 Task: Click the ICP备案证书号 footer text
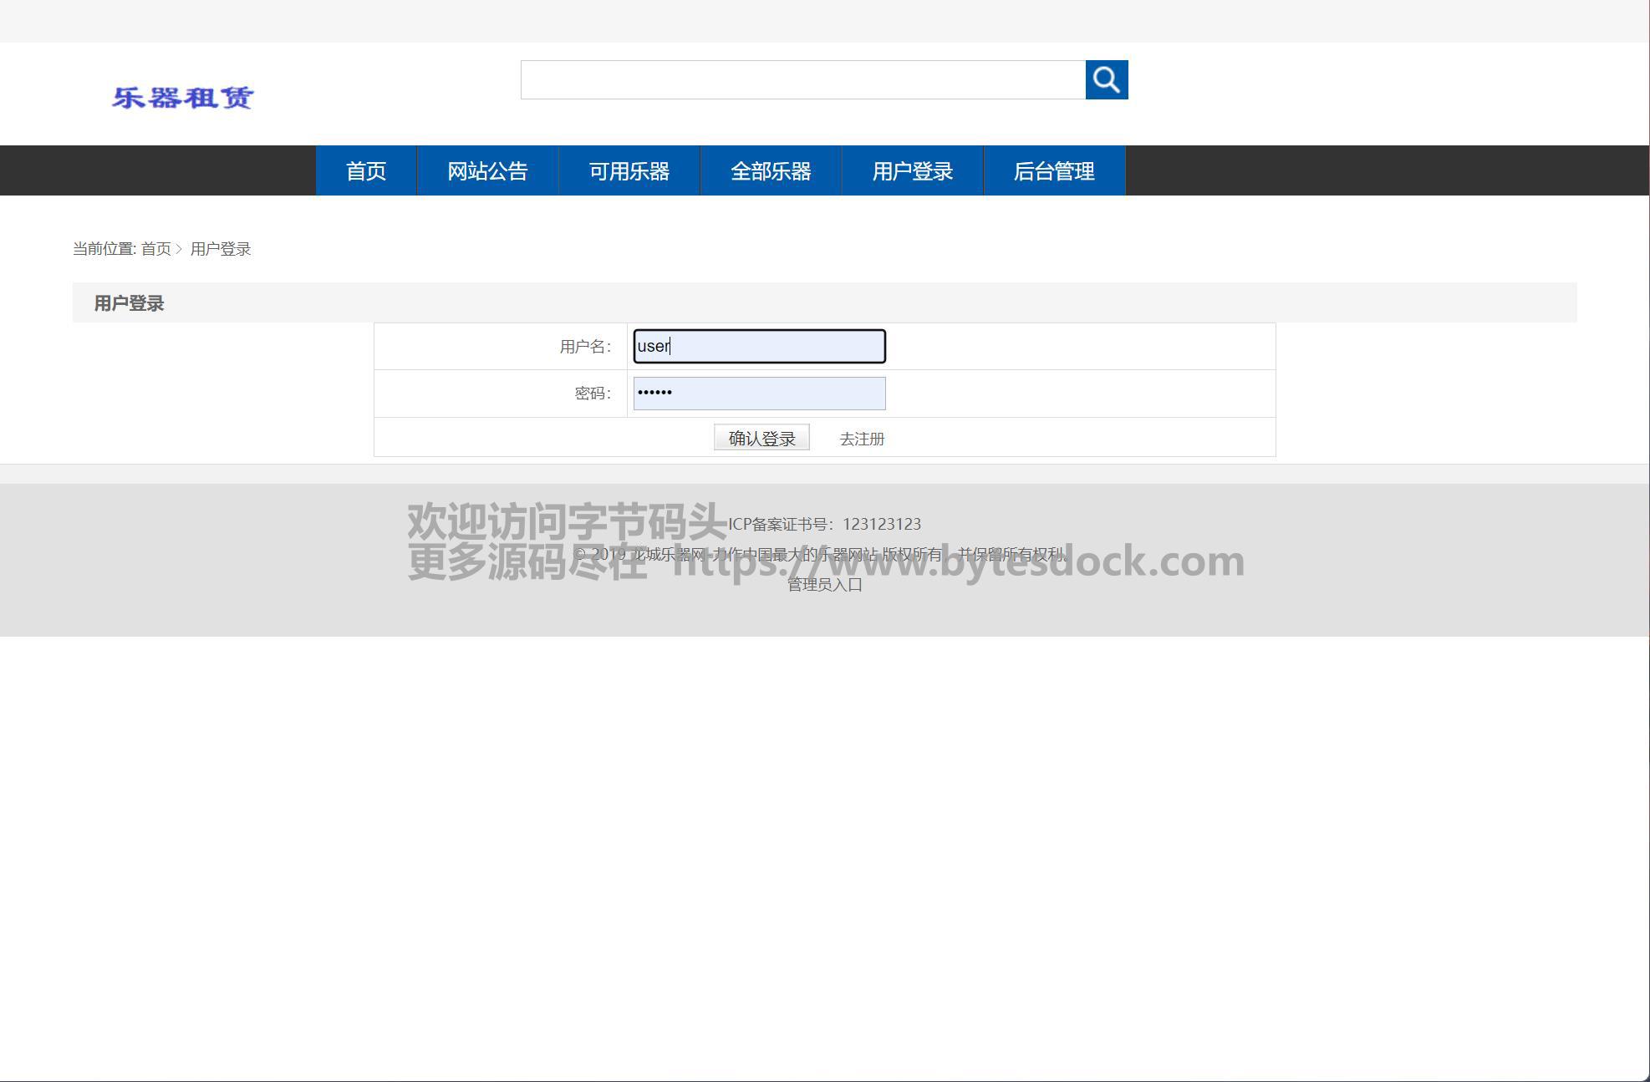click(824, 524)
